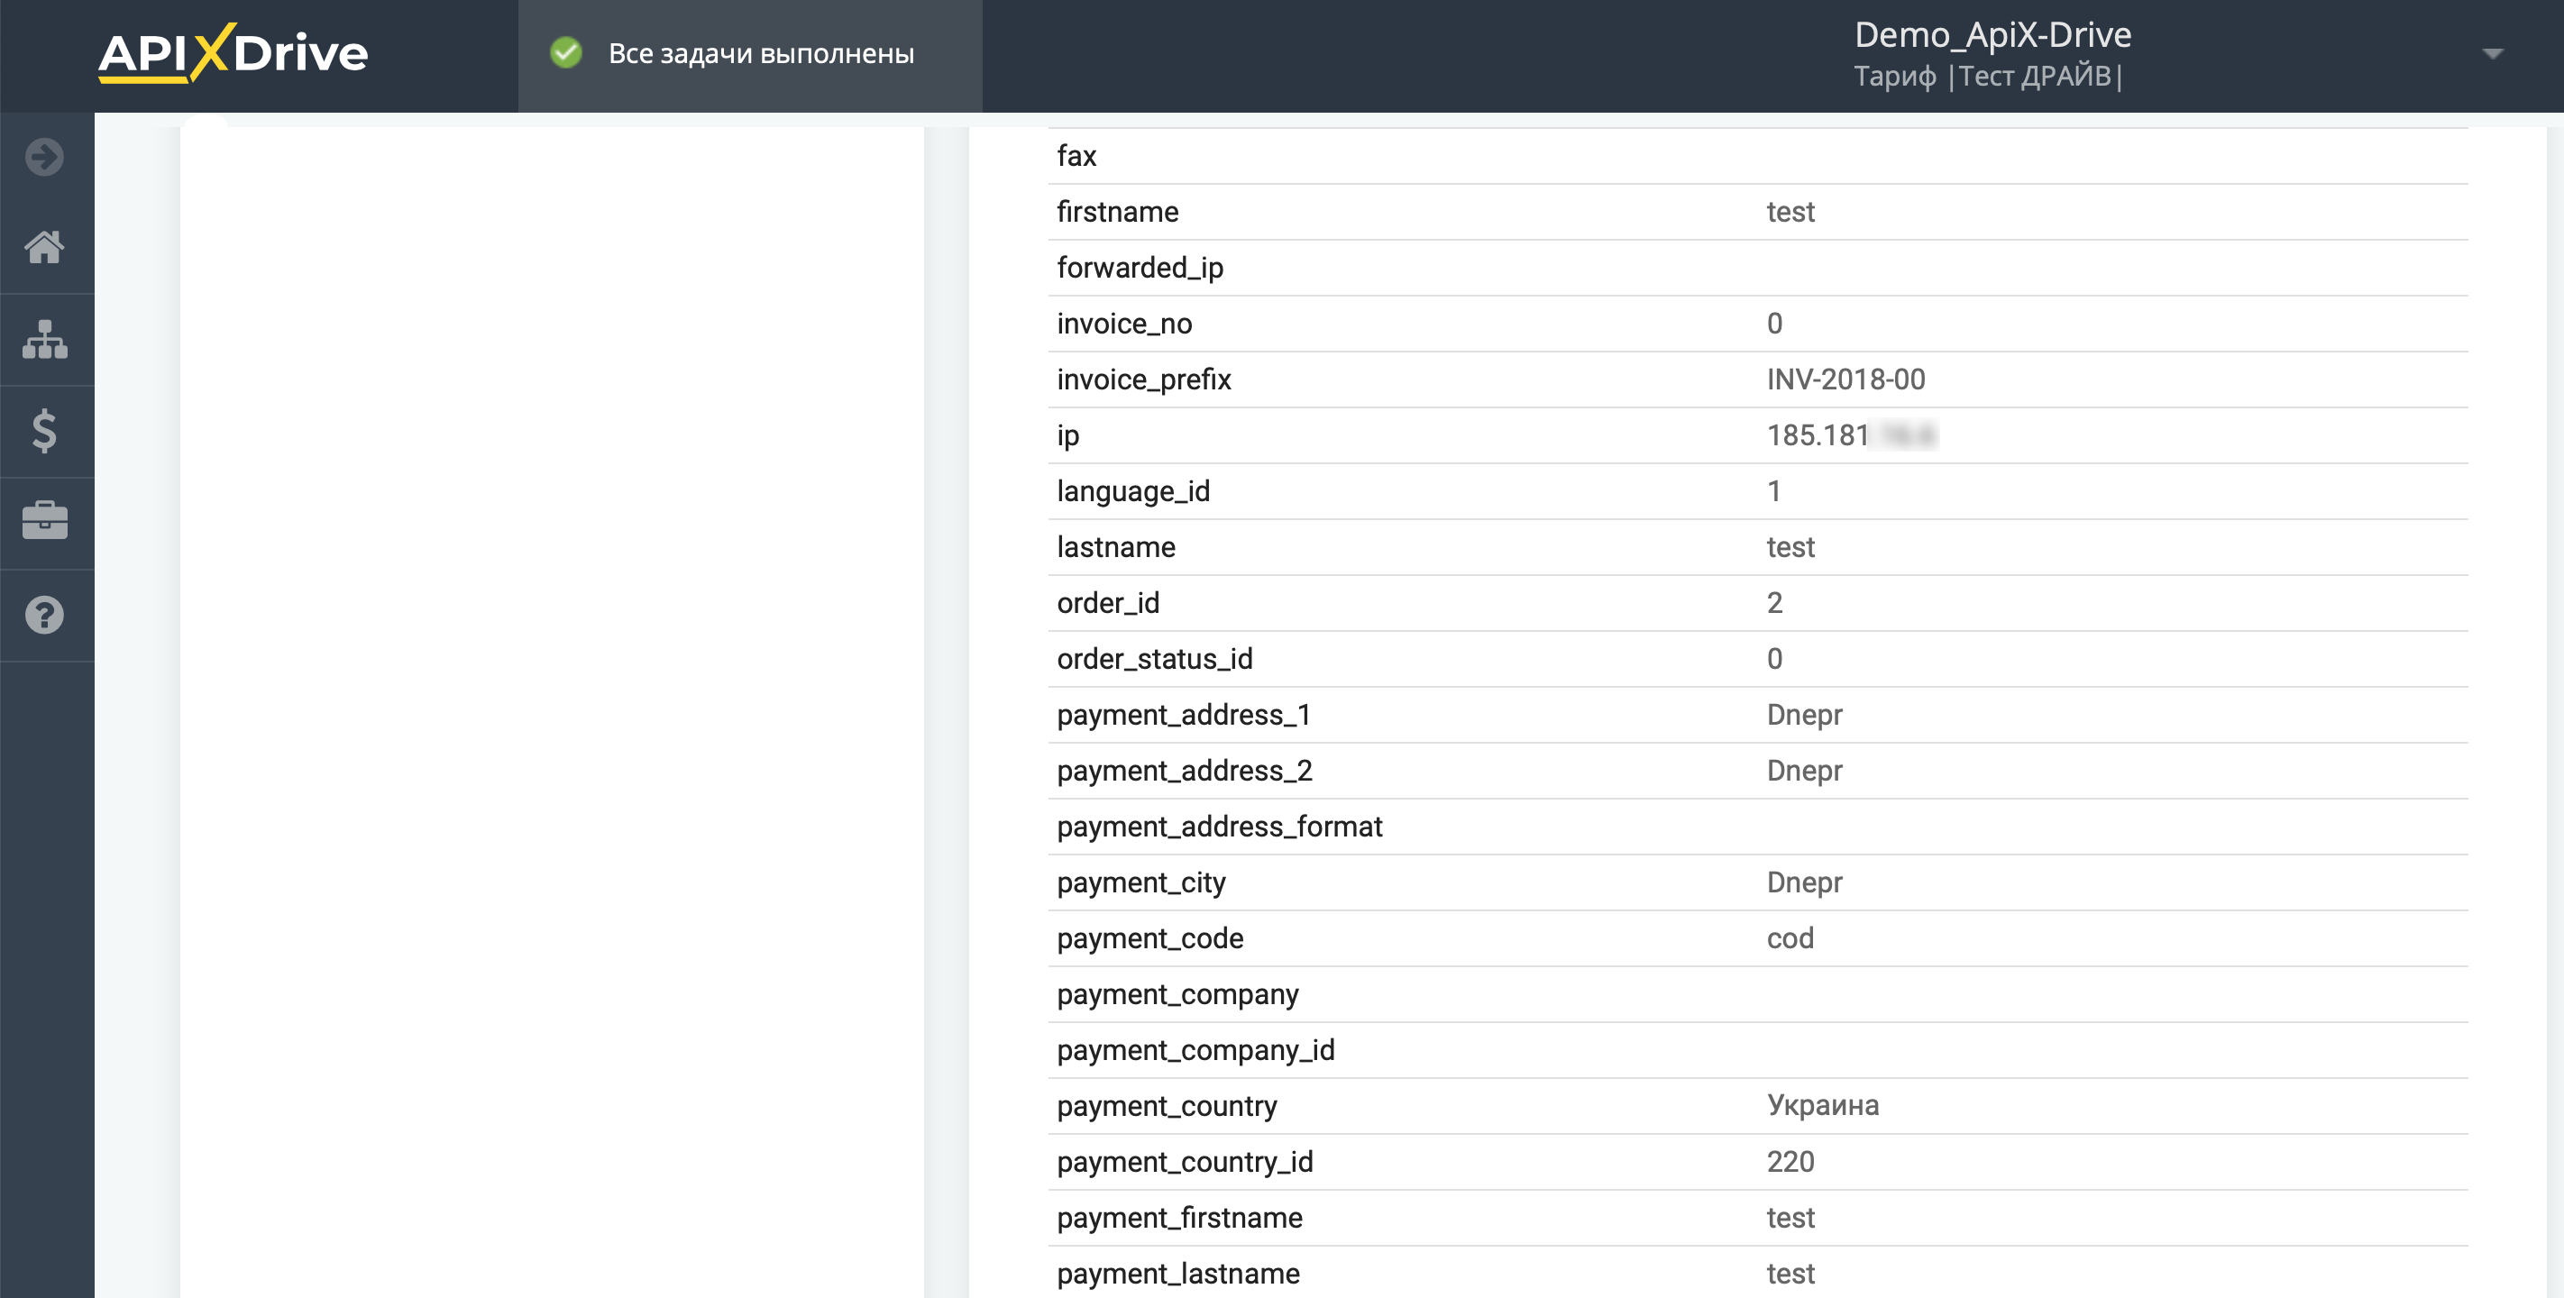Open the home icon in sidebar
2564x1298 pixels.
45,247
